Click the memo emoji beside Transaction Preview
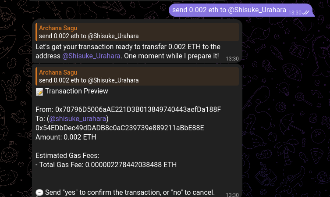The image size is (330, 197). pyautogui.click(x=39, y=91)
